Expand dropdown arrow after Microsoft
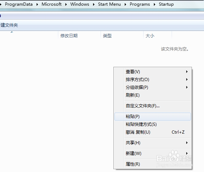 (66, 4)
